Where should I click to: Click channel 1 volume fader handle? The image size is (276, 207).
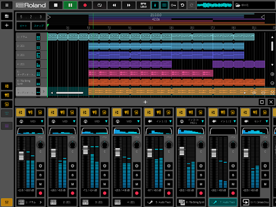21,156
